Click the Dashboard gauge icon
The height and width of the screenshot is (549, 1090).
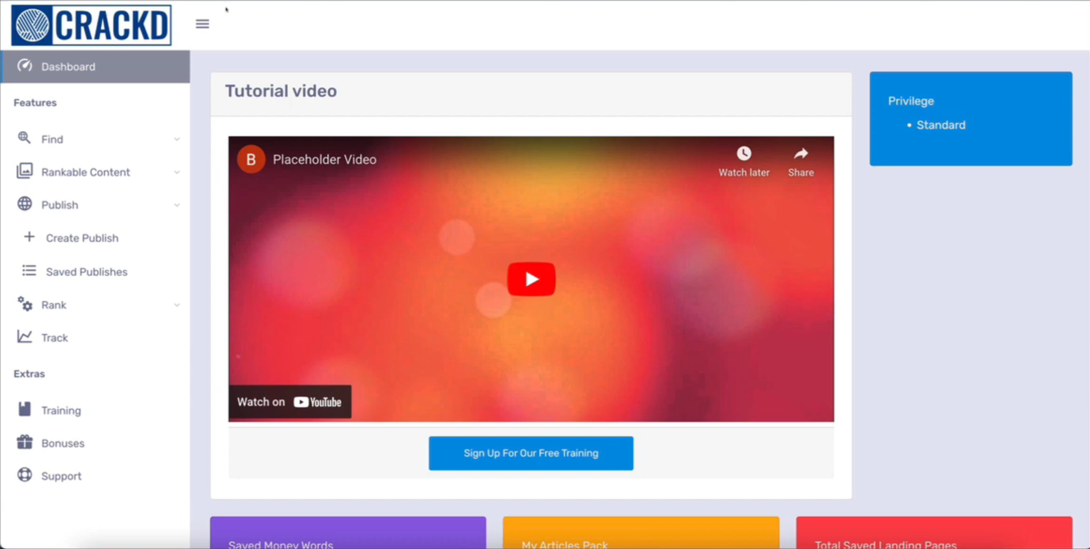[24, 66]
